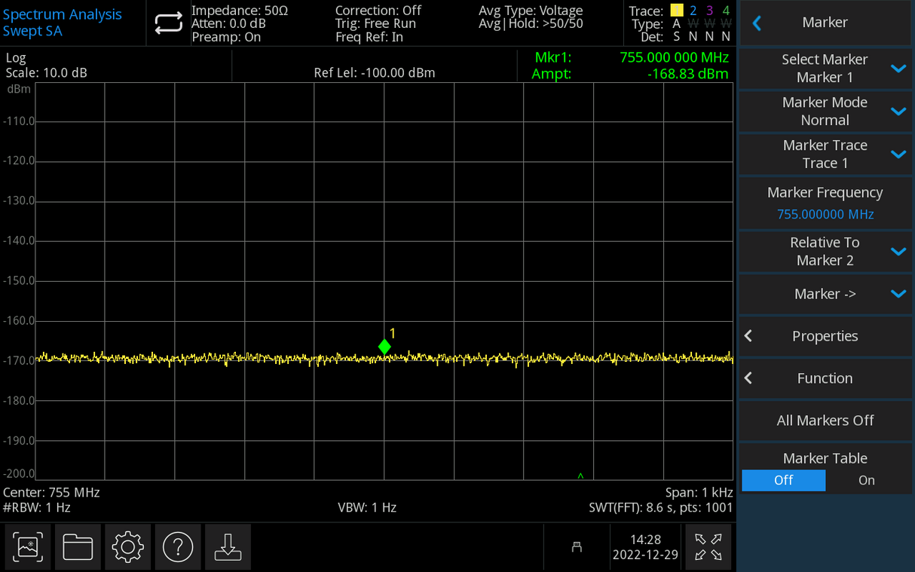
Task: Toggle Trace 4 in the trace indicator area
Action: (x=725, y=10)
